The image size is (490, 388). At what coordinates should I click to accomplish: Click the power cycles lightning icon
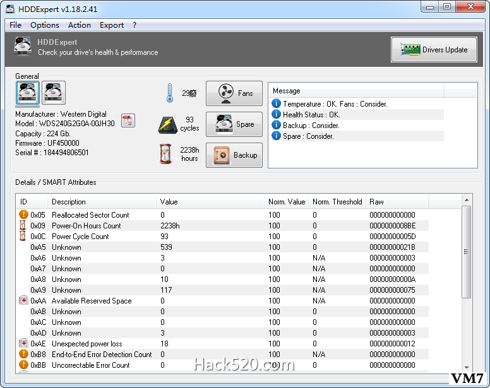[168, 124]
